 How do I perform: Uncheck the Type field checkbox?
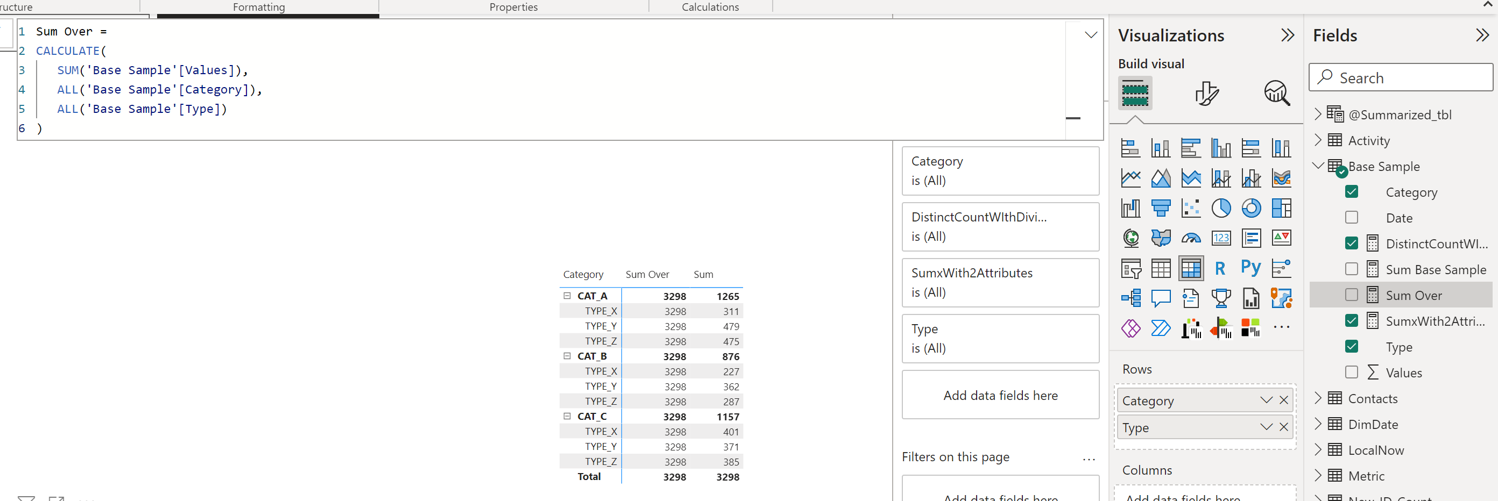[1352, 346]
